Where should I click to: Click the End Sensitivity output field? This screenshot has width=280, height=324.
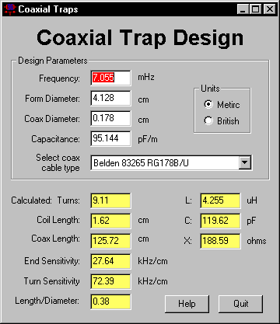pos(111,261)
